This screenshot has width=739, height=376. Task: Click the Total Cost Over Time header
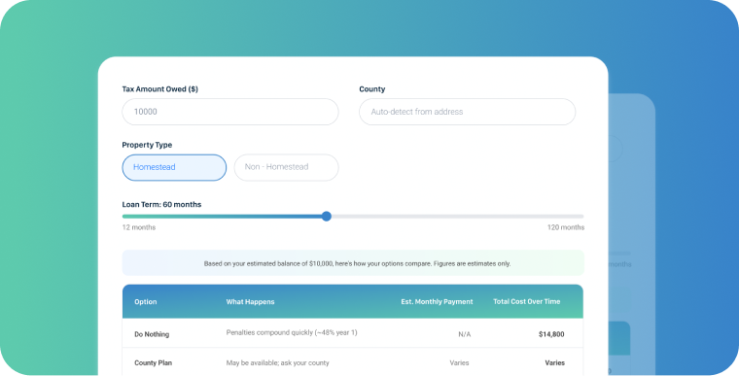(x=526, y=301)
